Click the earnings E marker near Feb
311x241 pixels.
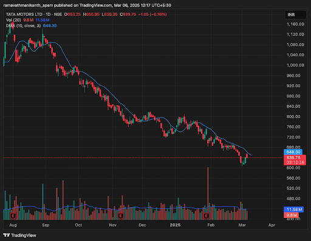click(x=207, y=216)
